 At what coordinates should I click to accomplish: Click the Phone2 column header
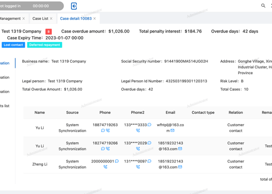tap(138, 113)
